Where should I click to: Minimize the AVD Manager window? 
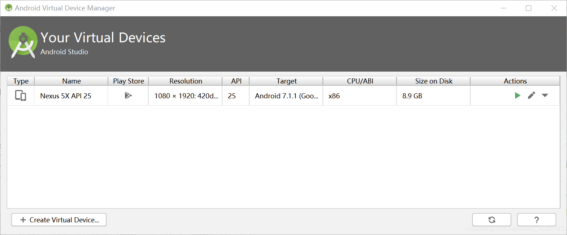(504, 8)
